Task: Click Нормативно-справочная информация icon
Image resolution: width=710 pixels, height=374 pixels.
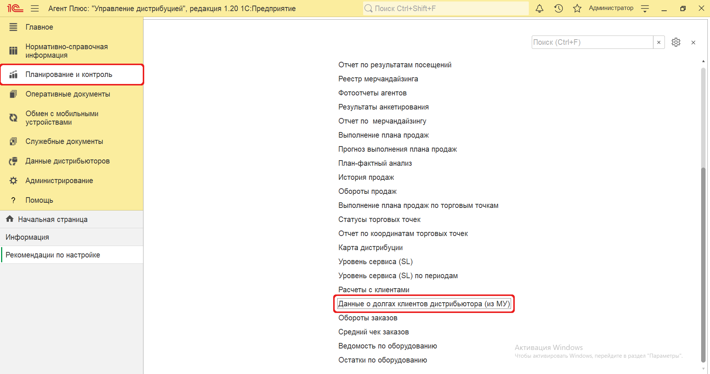Action: point(13,51)
